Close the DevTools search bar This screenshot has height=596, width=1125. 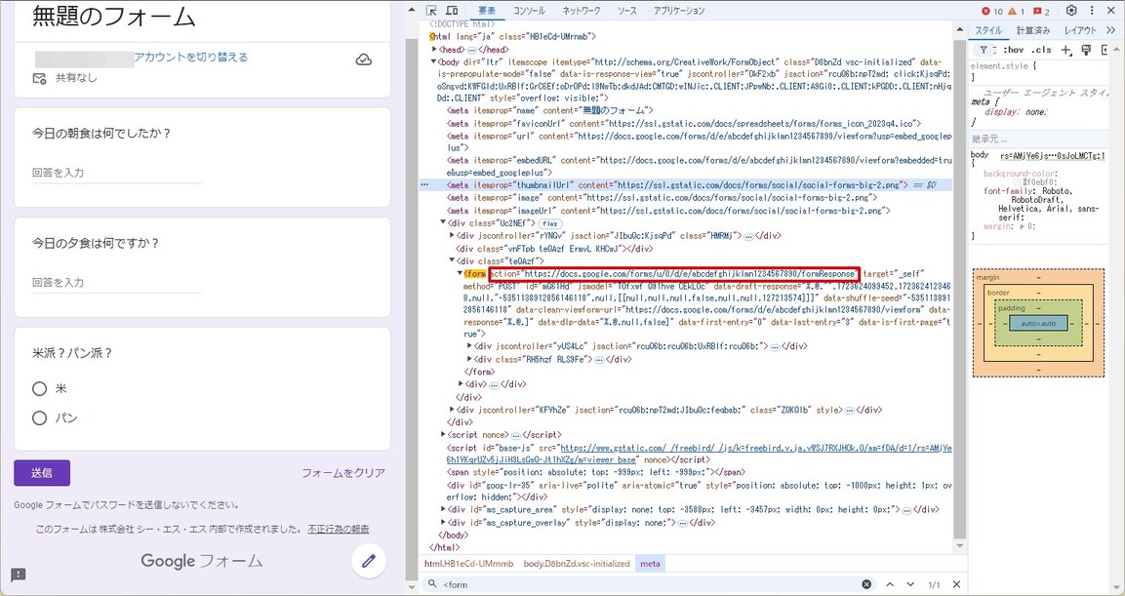click(955, 584)
